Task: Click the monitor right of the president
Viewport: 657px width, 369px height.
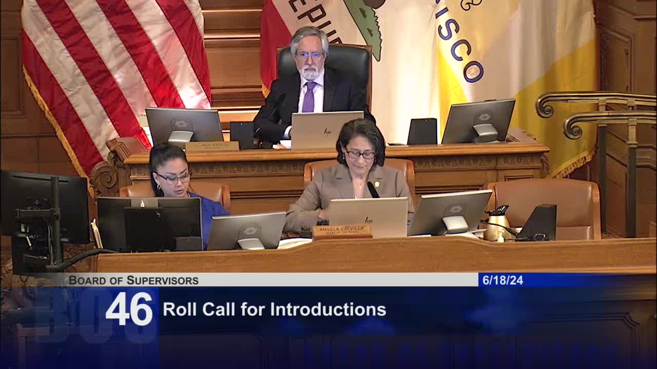Action: (478, 121)
